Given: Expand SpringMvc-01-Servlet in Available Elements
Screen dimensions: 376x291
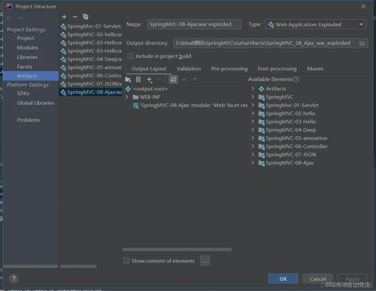Looking at the screenshot, I should 253,105.
